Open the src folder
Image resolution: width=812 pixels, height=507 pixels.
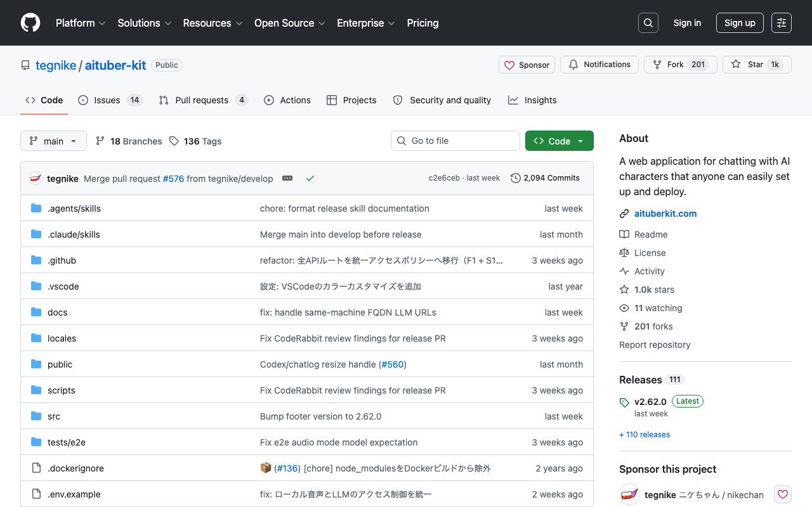pyautogui.click(x=54, y=416)
